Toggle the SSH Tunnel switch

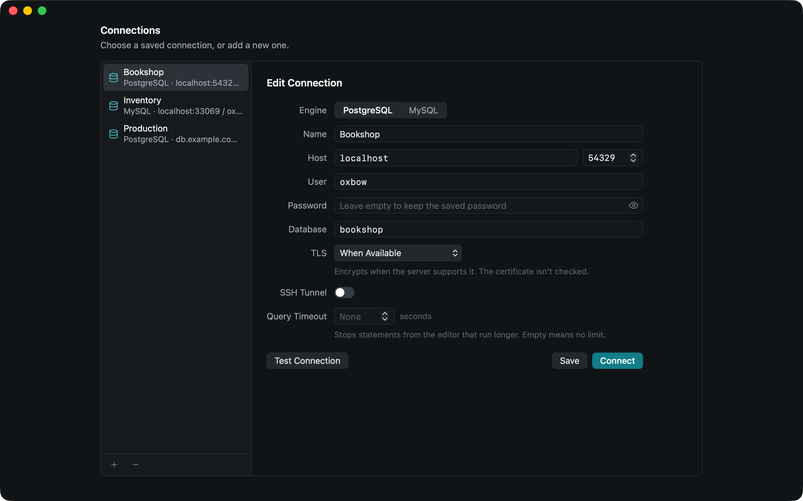[344, 292]
